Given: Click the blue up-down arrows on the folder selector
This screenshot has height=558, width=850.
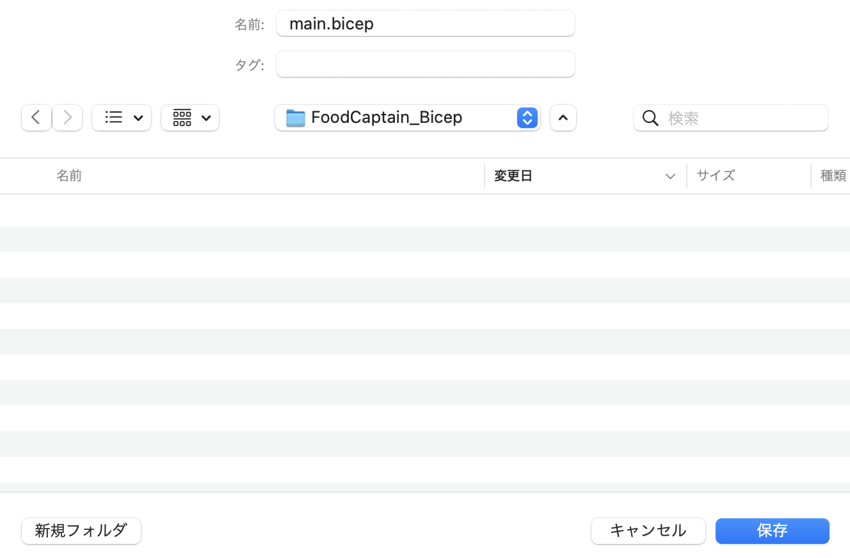Looking at the screenshot, I should pyautogui.click(x=527, y=118).
